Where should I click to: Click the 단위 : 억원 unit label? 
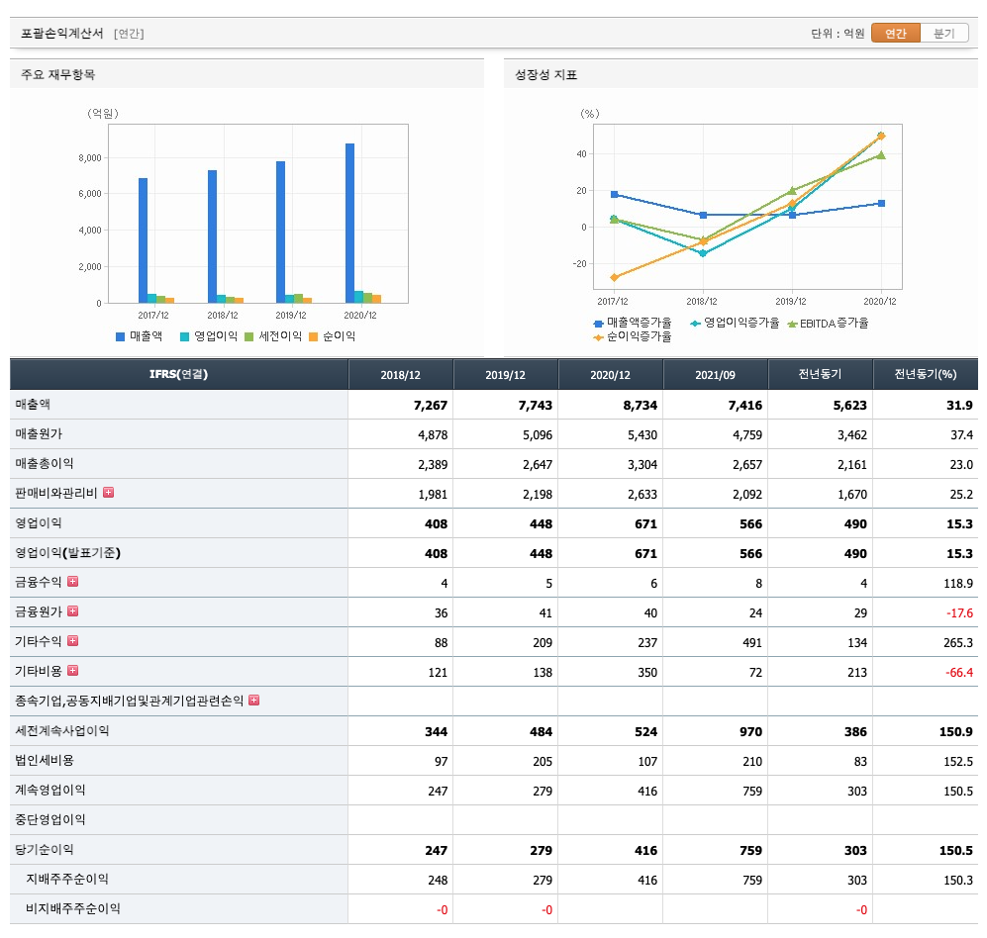click(838, 34)
